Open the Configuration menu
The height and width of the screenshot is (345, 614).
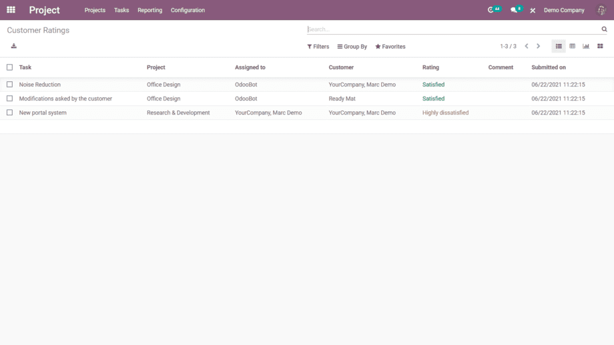coord(188,10)
